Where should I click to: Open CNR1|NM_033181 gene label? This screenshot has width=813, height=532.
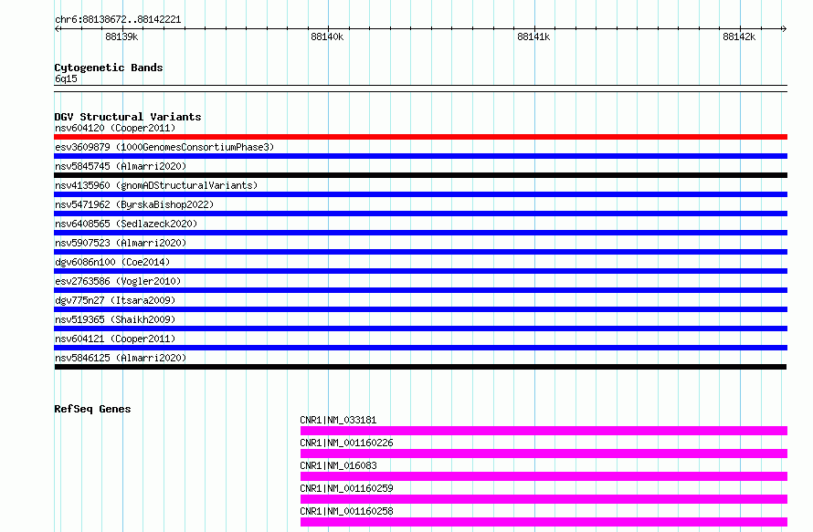338,420
